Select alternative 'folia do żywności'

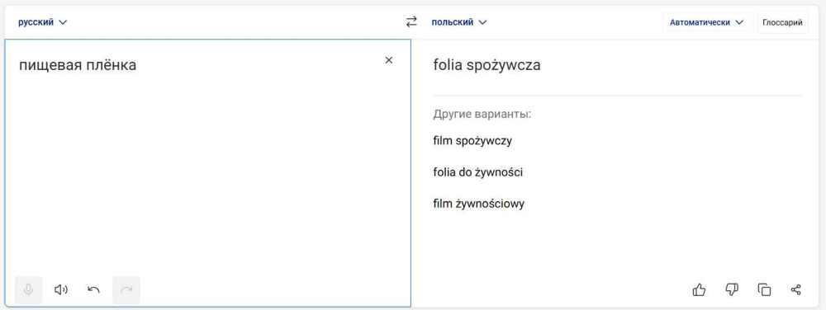(x=477, y=172)
